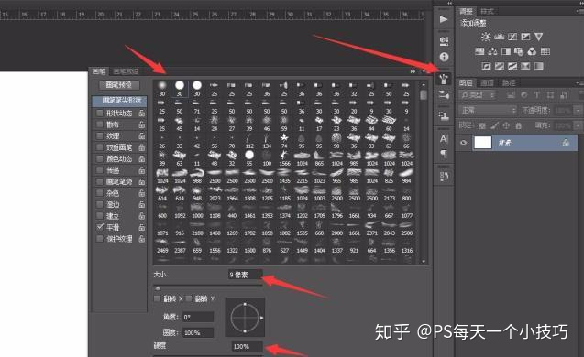Check the 翻转 X checkbox
Image resolution: width=584 pixels, height=357 pixels.
[x=157, y=298]
